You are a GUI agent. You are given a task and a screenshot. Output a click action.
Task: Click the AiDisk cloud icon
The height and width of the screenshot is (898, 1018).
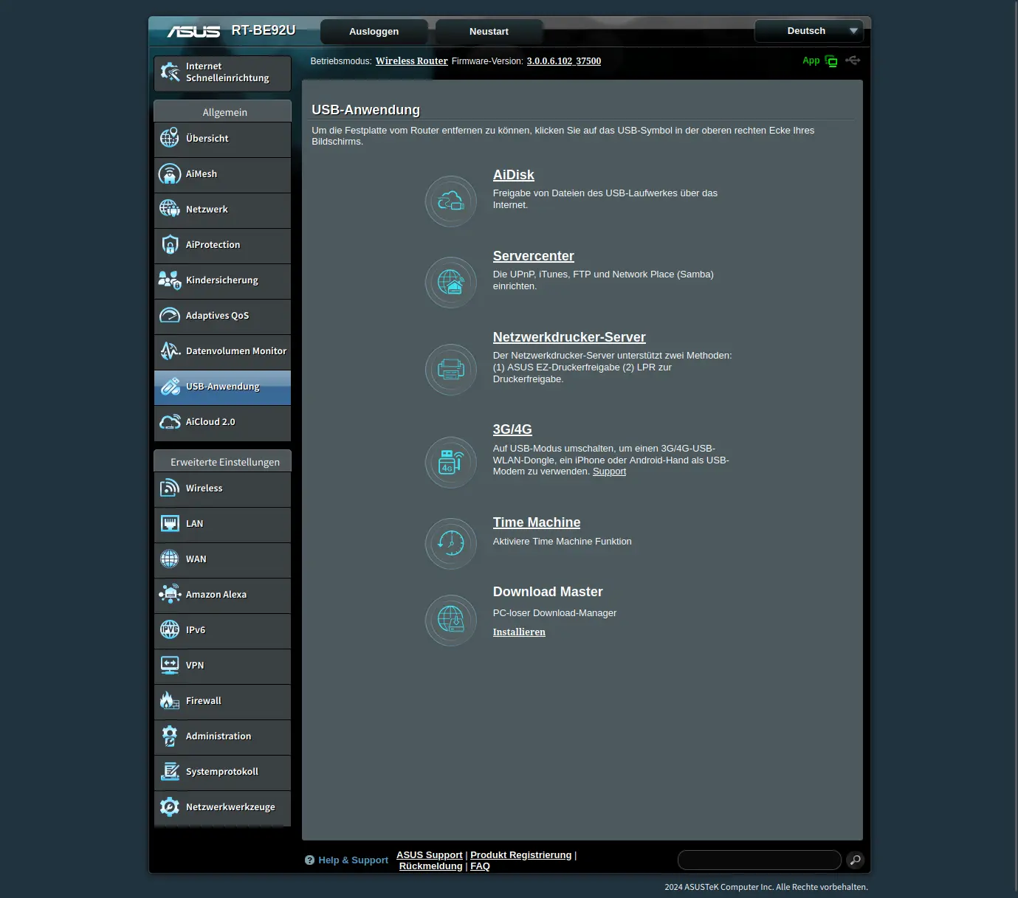[450, 201]
